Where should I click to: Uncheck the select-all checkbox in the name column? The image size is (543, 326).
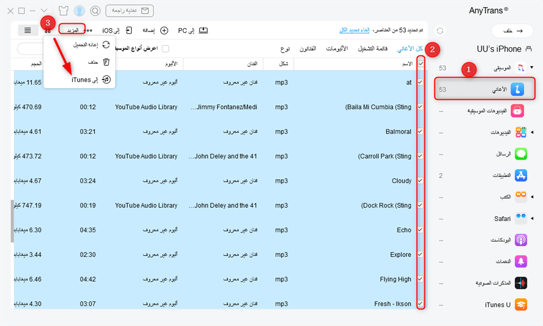click(420, 63)
